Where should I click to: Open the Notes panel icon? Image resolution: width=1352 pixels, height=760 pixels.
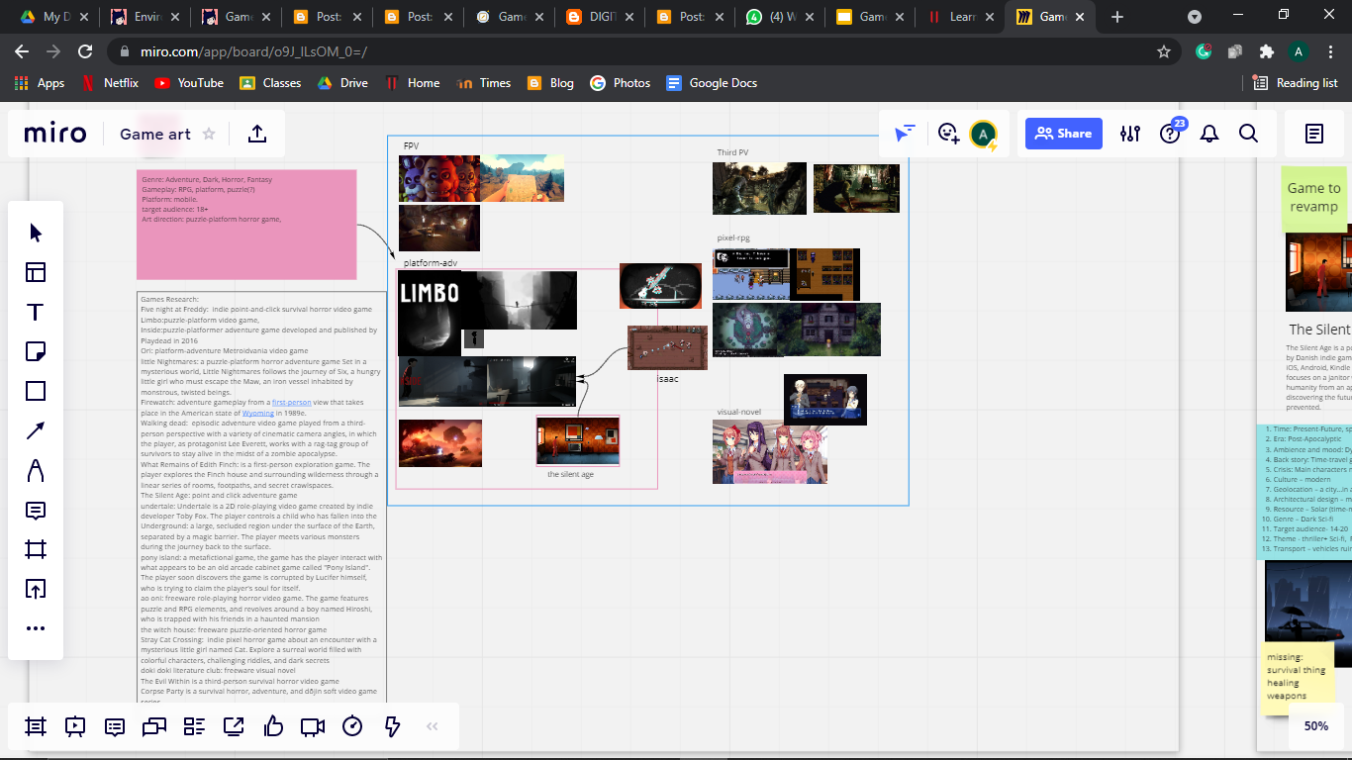(1314, 134)
